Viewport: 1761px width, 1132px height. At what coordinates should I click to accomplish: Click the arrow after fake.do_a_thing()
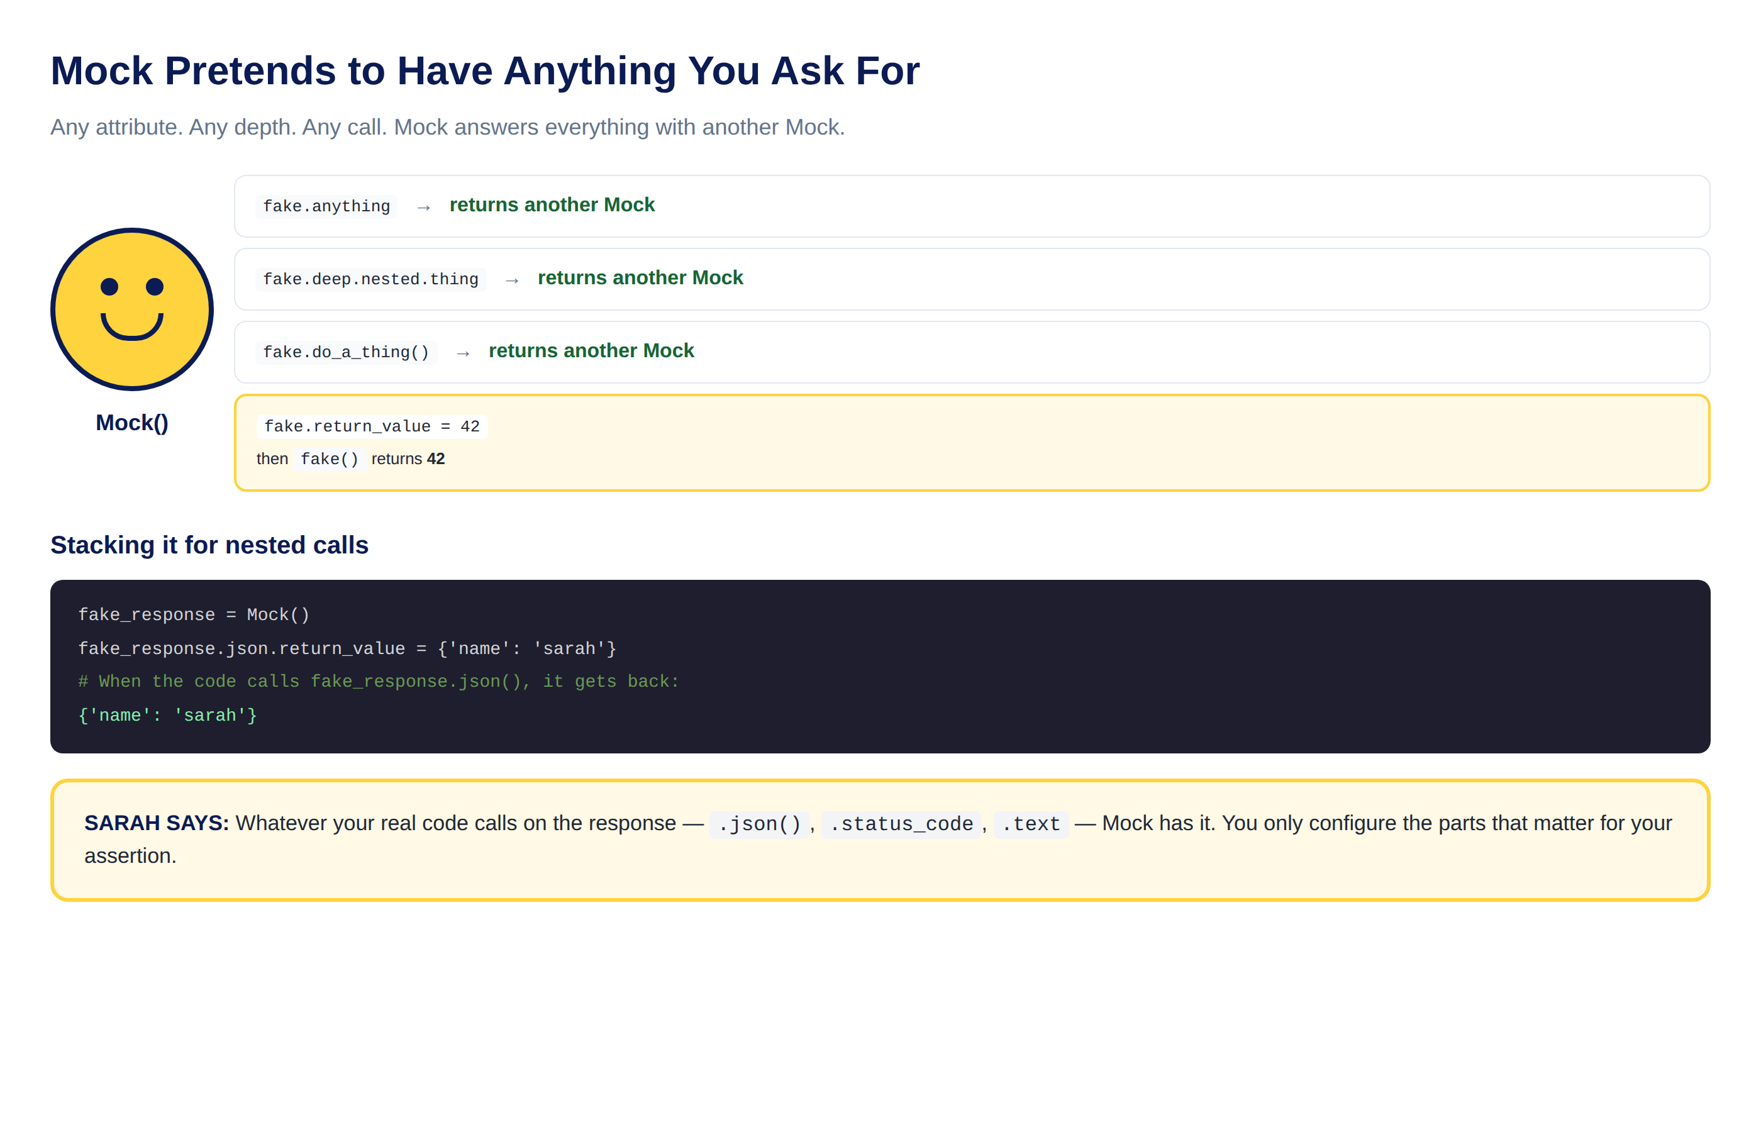(463, 353)
